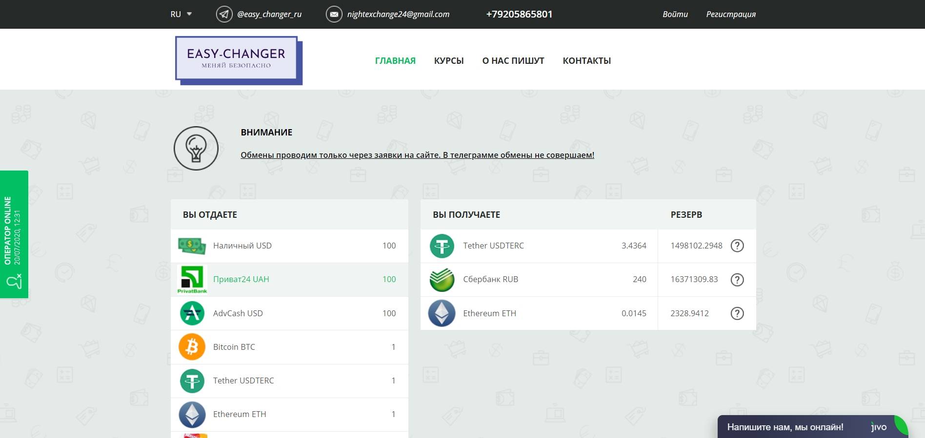Open the RU language dropdown

pos(181,14)
